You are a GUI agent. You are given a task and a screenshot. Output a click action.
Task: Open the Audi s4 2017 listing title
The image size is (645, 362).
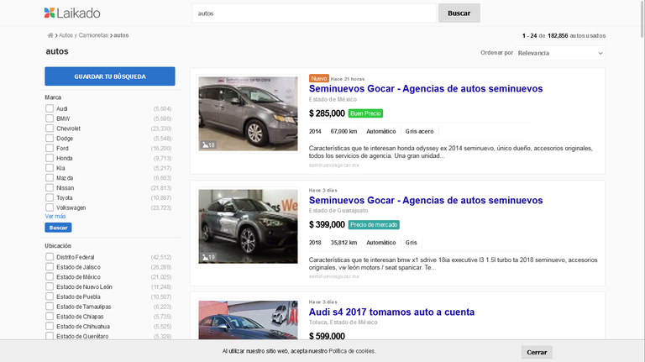pos(391,312)
